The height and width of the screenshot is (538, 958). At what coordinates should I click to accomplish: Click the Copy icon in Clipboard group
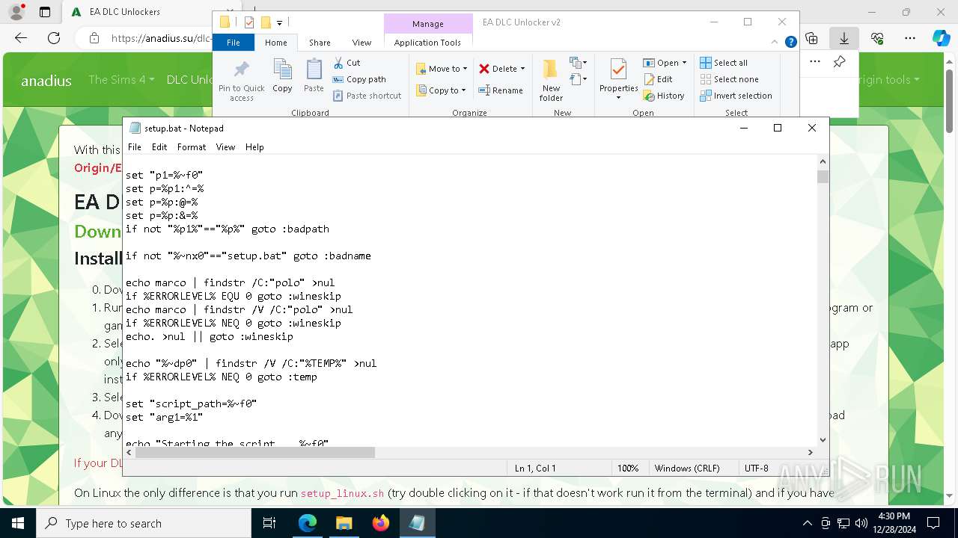(282, 76)
